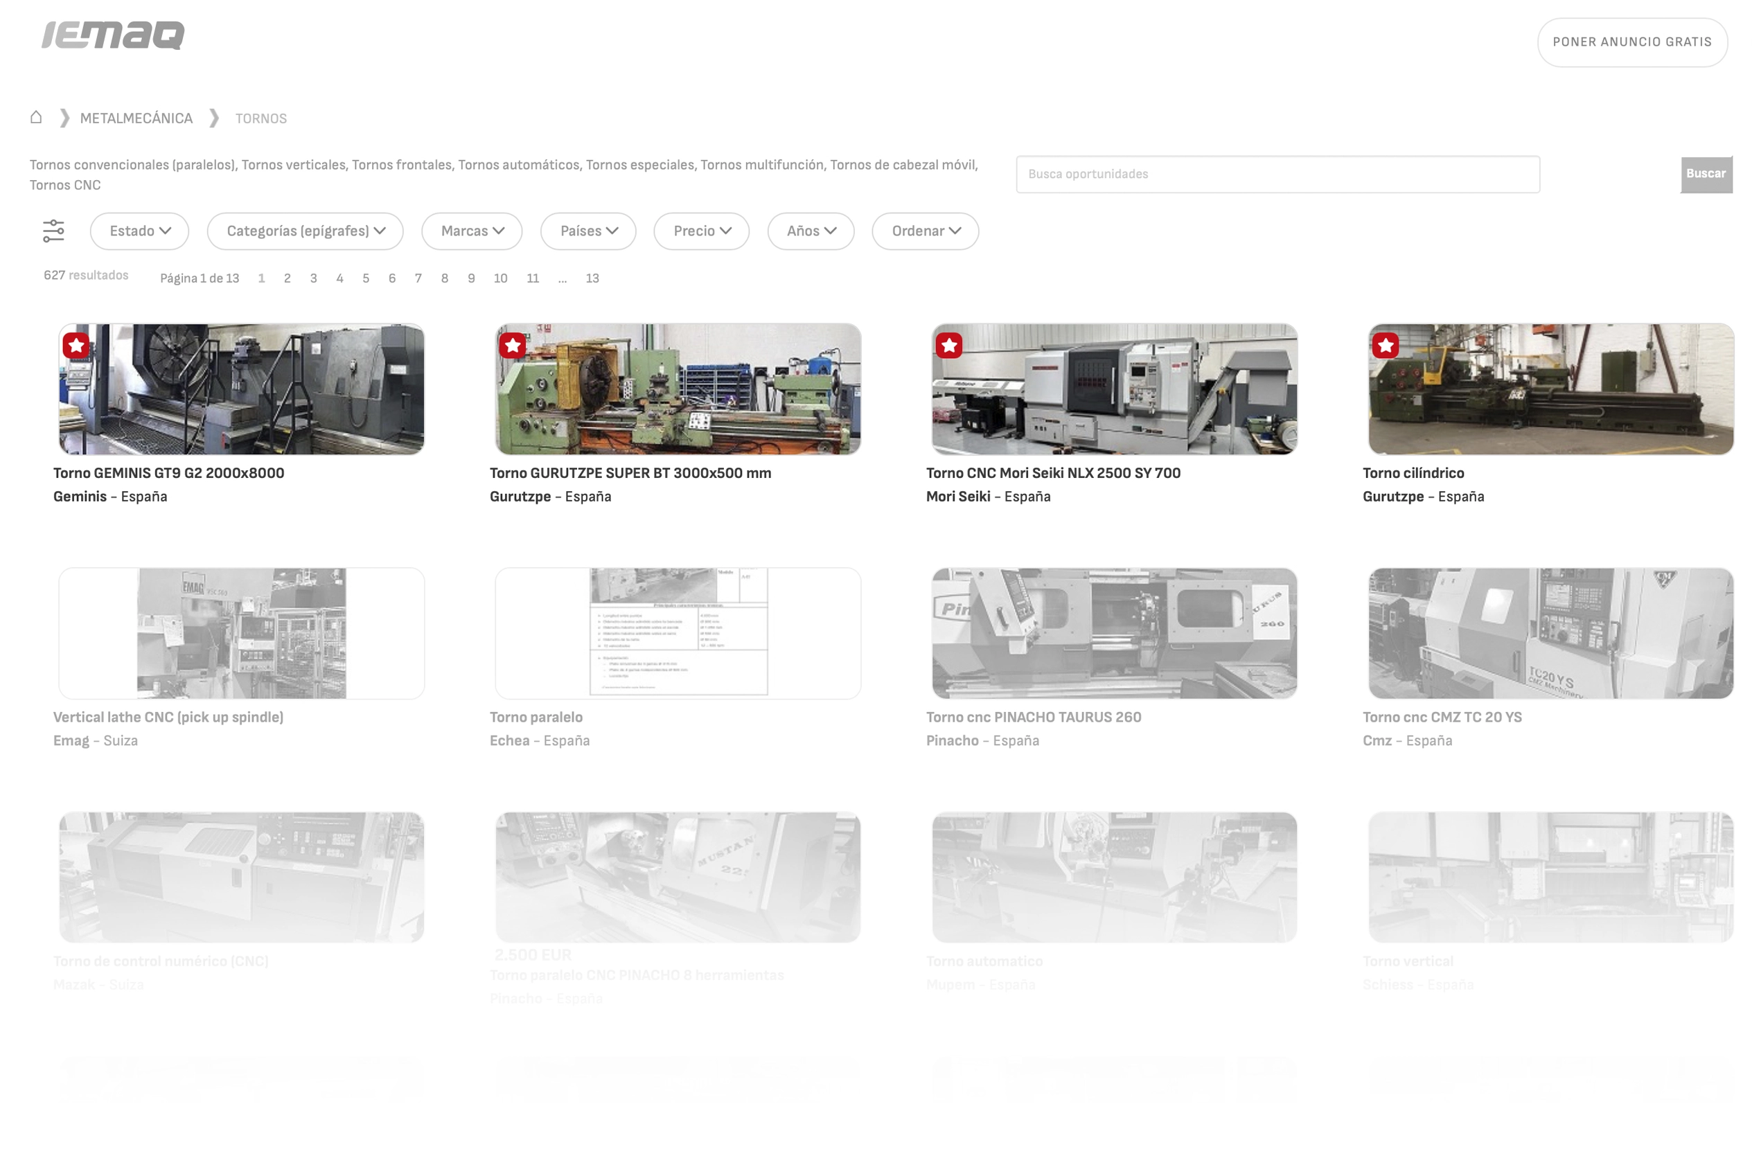The height and width of the screenshot is (1149, 1752).
Task: Open the Ordenar sorting dropdown
Action: [x=926, y=231]
